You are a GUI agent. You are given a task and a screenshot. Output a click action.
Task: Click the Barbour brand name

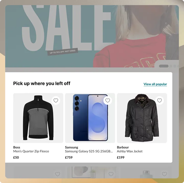pos(123,147)
